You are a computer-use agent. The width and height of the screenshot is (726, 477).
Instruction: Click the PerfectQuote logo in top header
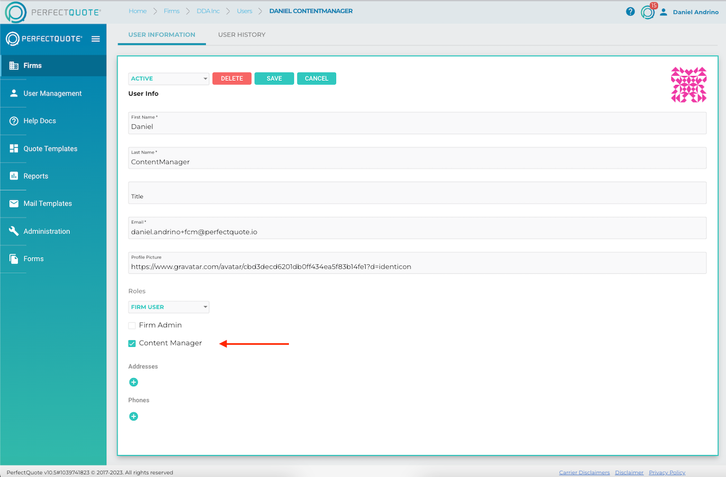pos(52,12)
